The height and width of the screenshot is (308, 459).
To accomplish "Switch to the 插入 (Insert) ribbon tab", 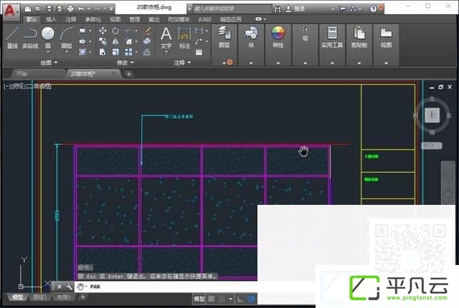I will [51, 19].
